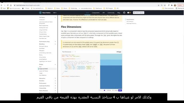This screenshot has height=103, width=184.
Task: Collapse the Workflow sidebar section
Action: coord(47,44)
